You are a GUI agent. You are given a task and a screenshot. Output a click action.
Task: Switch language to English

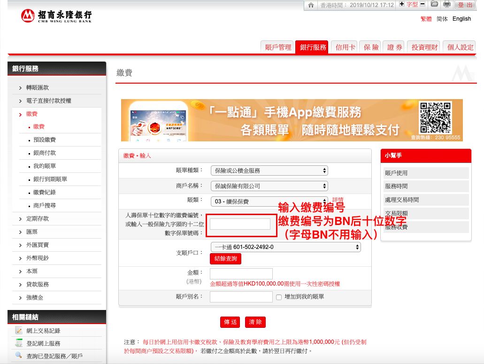pyautogui.click(x=461, y=19)
